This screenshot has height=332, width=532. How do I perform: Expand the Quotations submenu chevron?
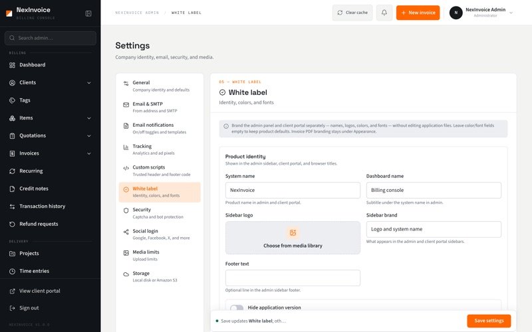click(x=89, y=136)
